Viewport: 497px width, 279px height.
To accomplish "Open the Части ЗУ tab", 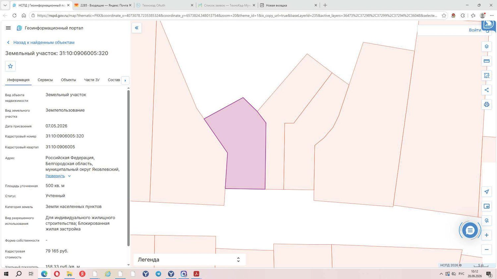I will (x=92, y=80).
